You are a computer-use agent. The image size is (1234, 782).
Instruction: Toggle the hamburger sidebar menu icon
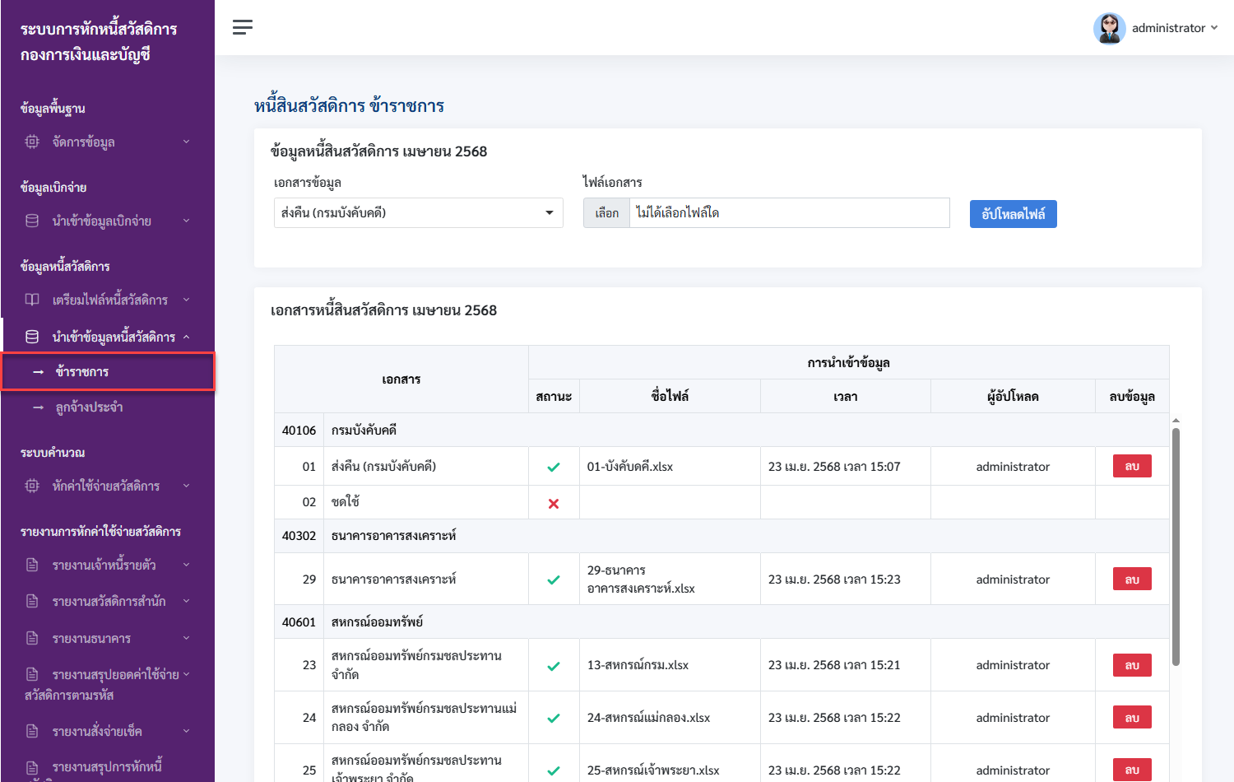pos(243,27)
